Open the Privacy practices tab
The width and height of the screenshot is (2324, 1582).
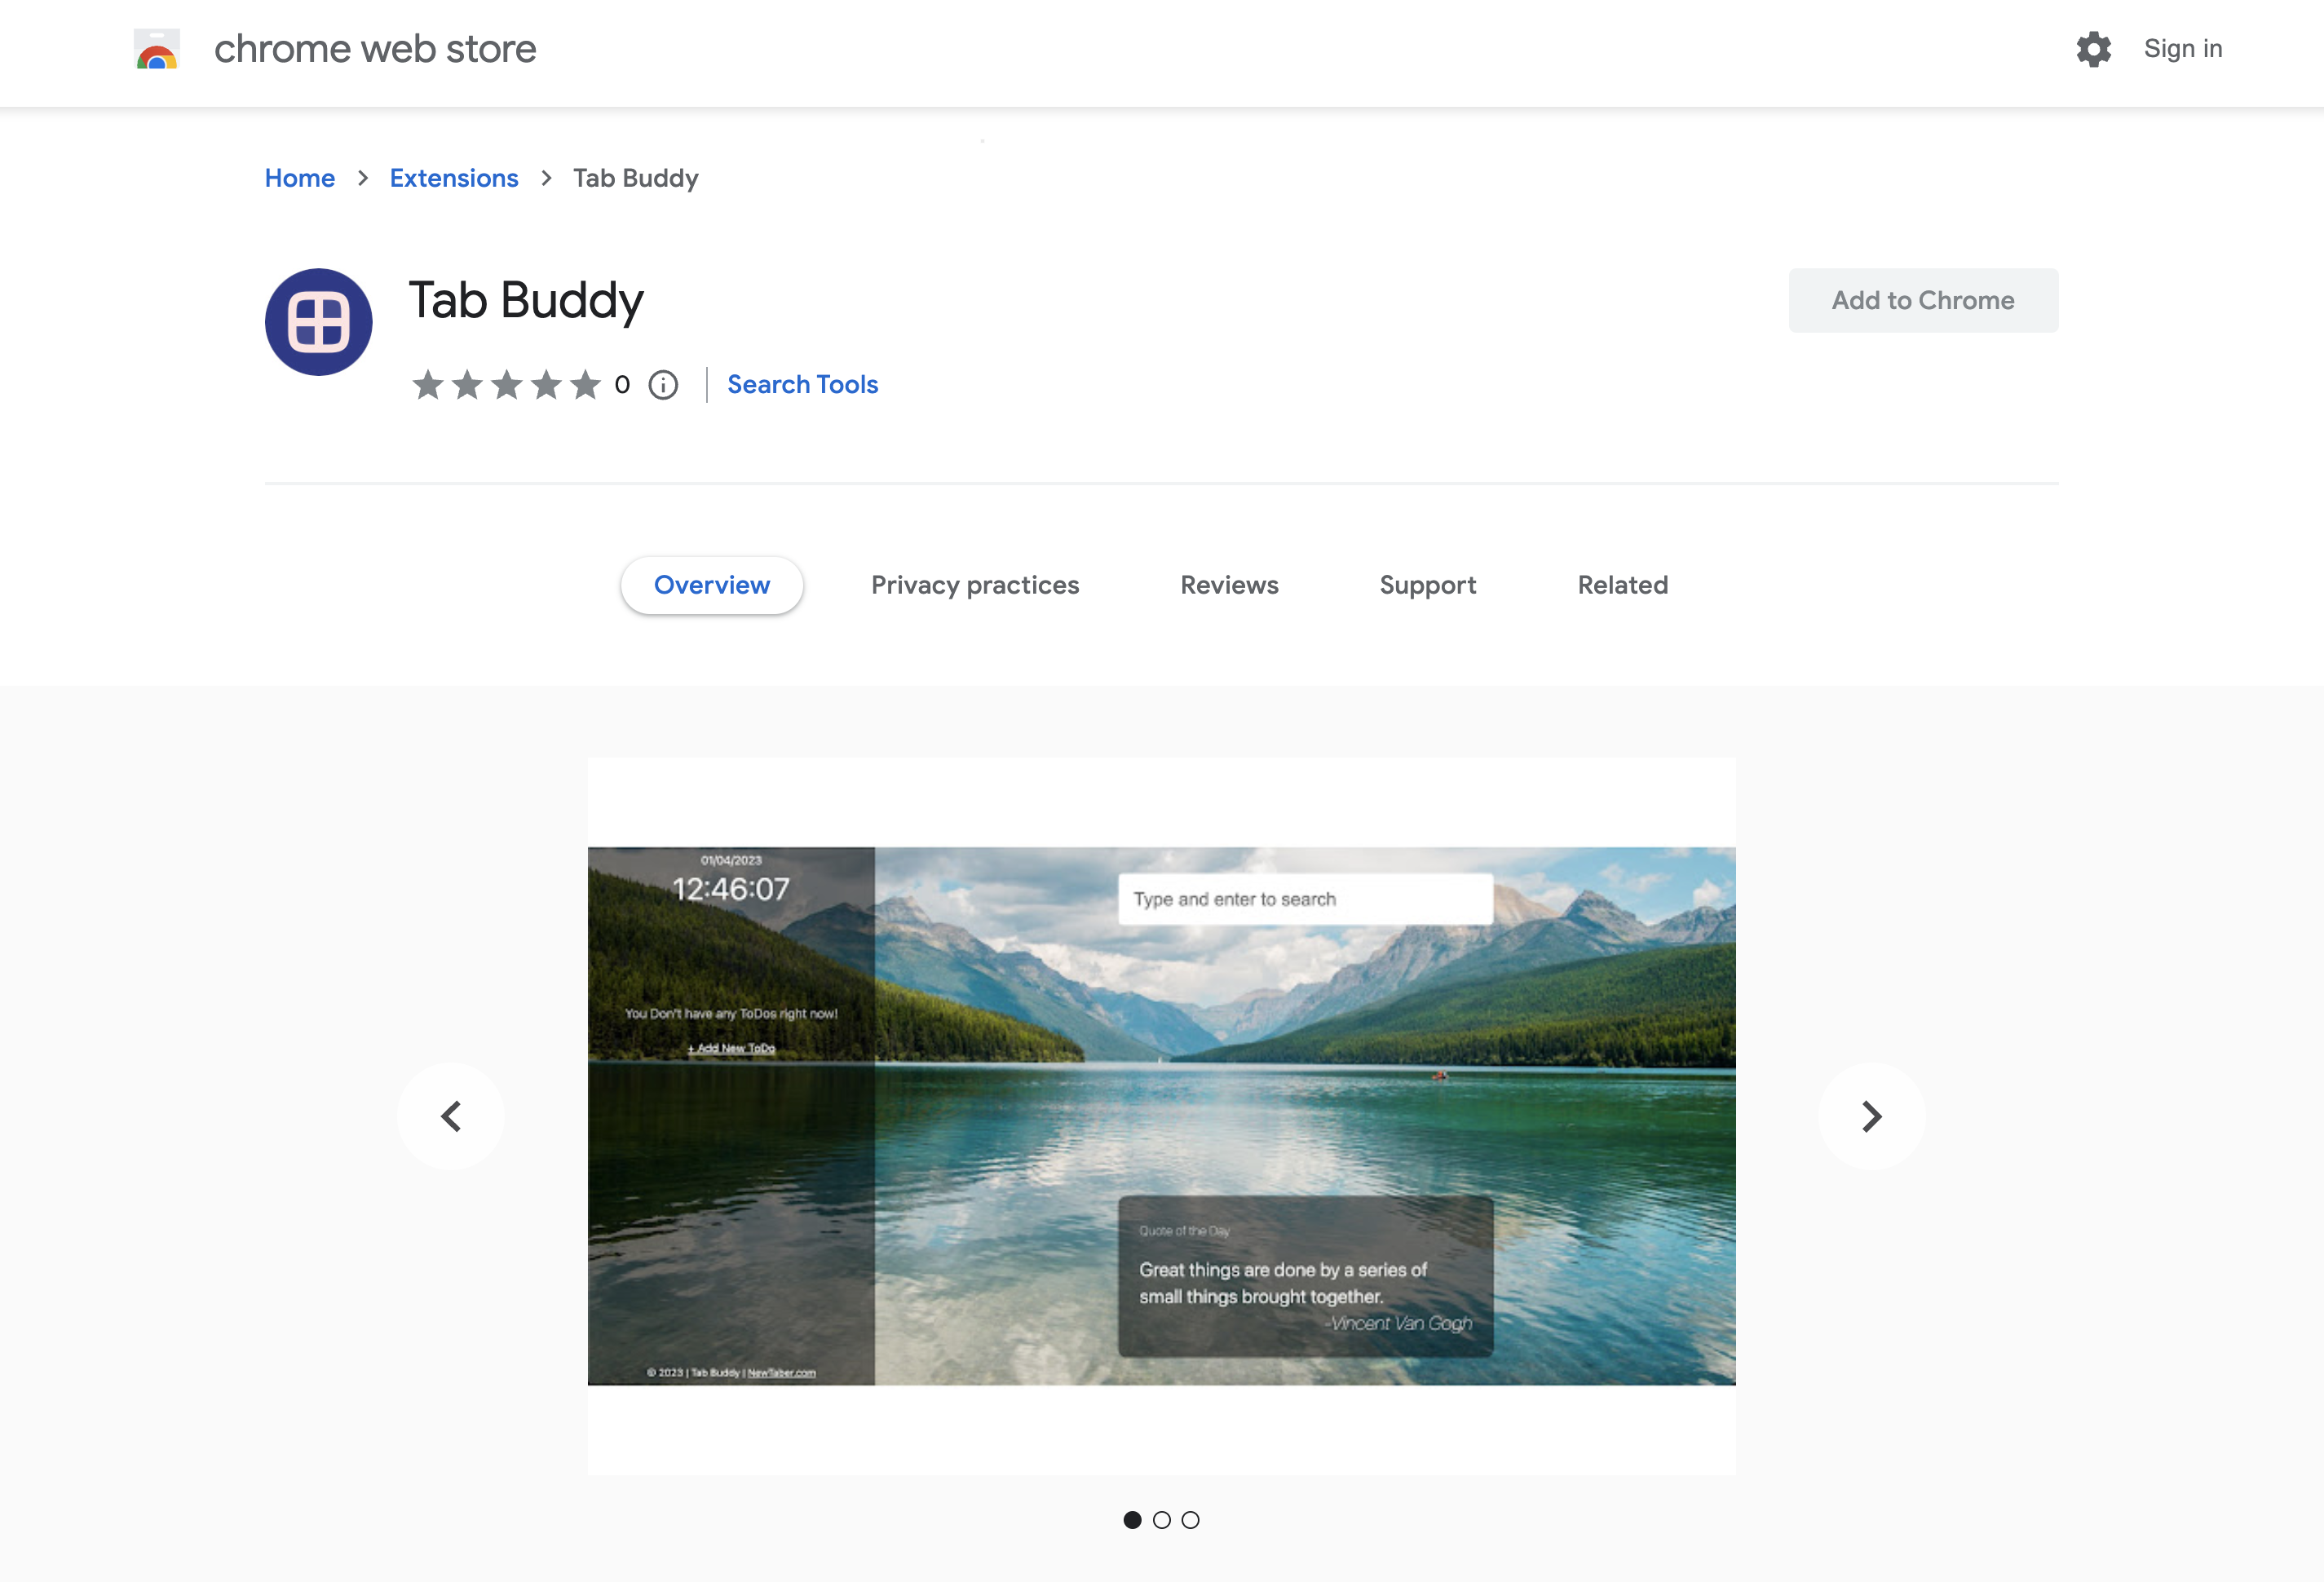(x=975, y=585)
